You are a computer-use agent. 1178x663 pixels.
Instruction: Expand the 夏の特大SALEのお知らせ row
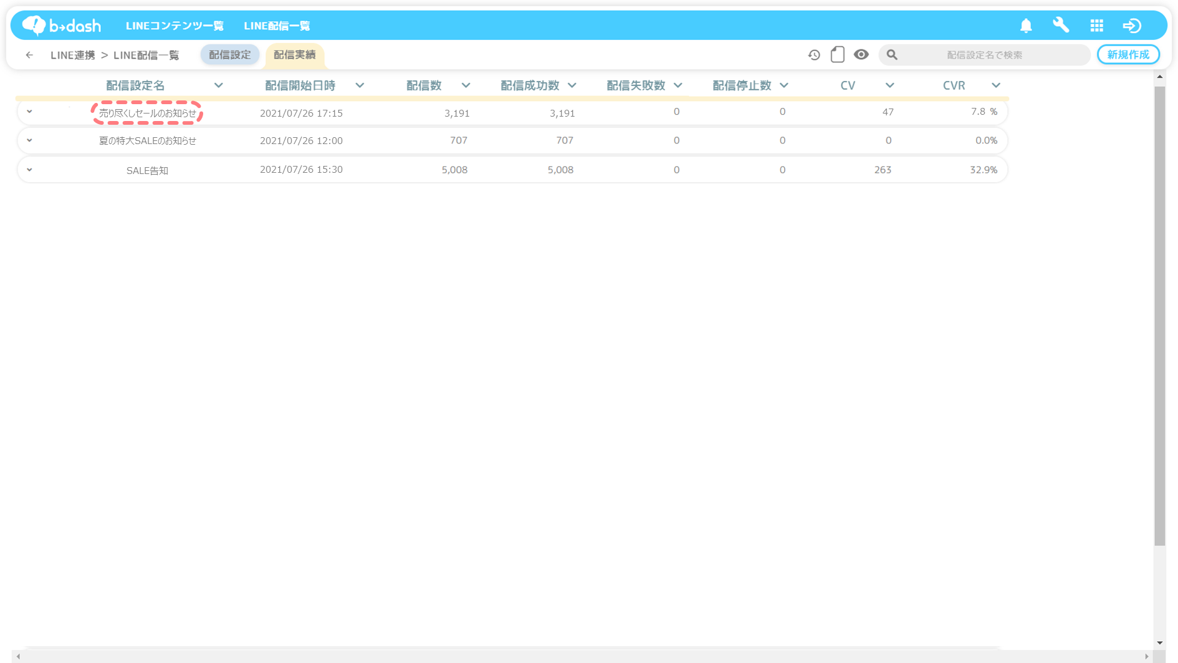click(29, 140)
